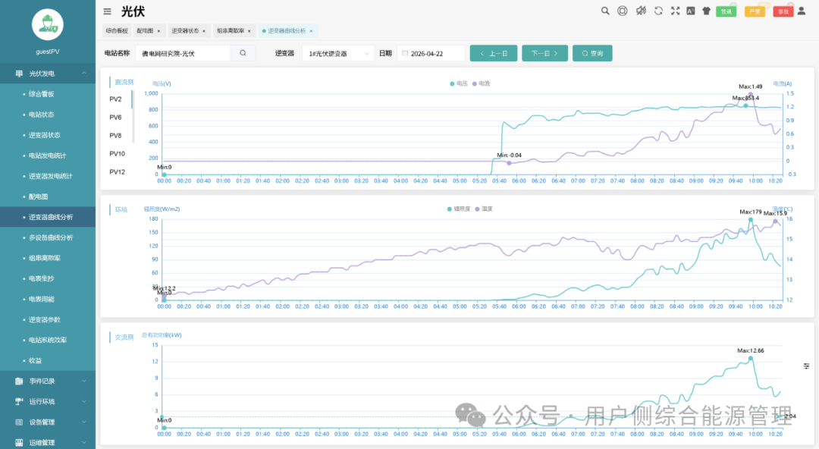Close the 组串离散率 tab
Image resolution: width=819 pixels, height=449 pixels.
tap(249, 31)
